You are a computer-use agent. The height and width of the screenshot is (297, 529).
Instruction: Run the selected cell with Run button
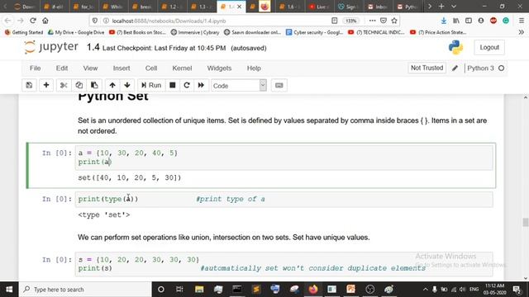tap(150, 85)
